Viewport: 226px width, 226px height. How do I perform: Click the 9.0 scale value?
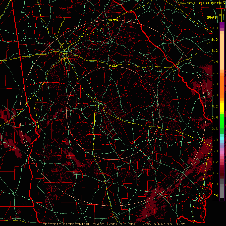click(x=215, y=39)
